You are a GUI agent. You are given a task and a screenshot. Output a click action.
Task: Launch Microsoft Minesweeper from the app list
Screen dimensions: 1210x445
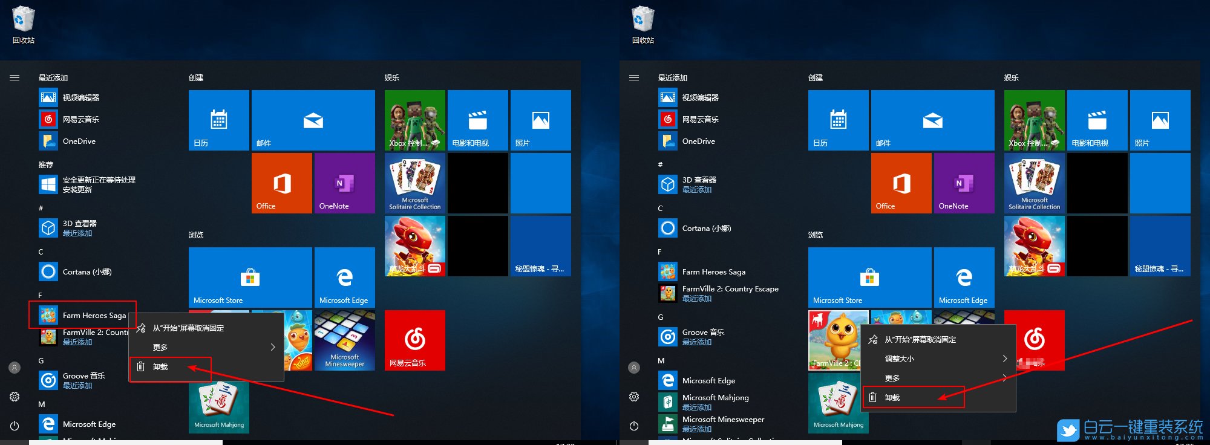tap(711, 424)
